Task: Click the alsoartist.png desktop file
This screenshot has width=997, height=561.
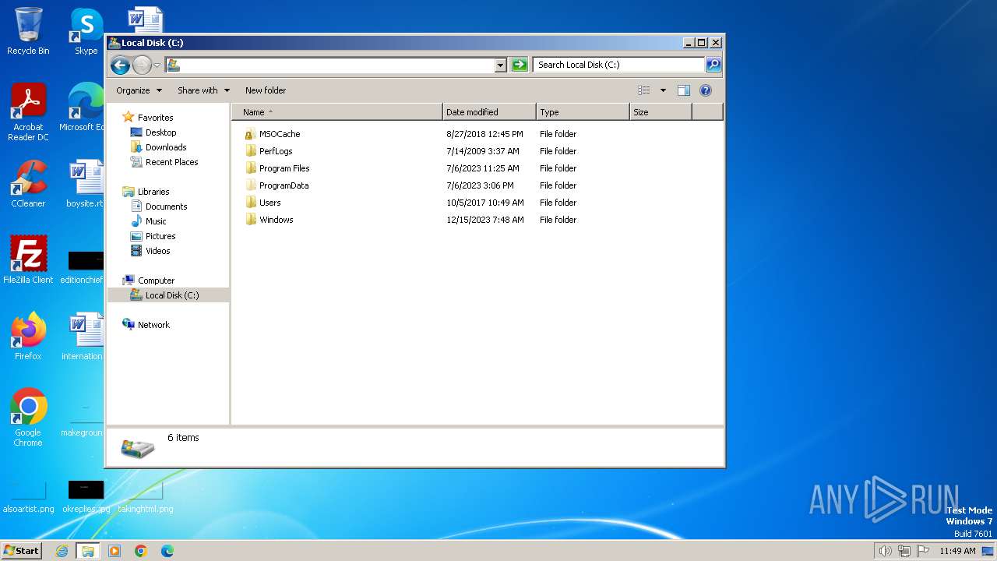Action: click(28, 496)
